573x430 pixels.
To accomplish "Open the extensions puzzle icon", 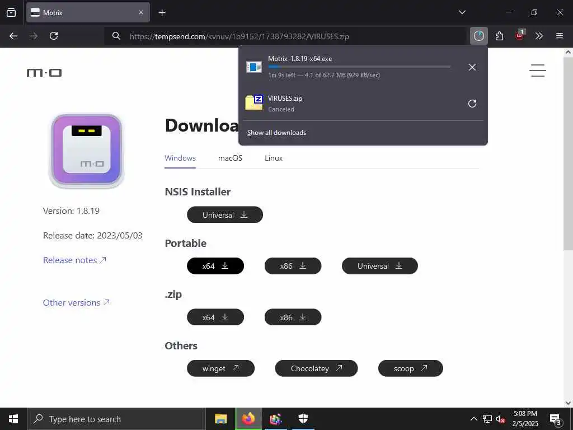I will pos(499,36).
